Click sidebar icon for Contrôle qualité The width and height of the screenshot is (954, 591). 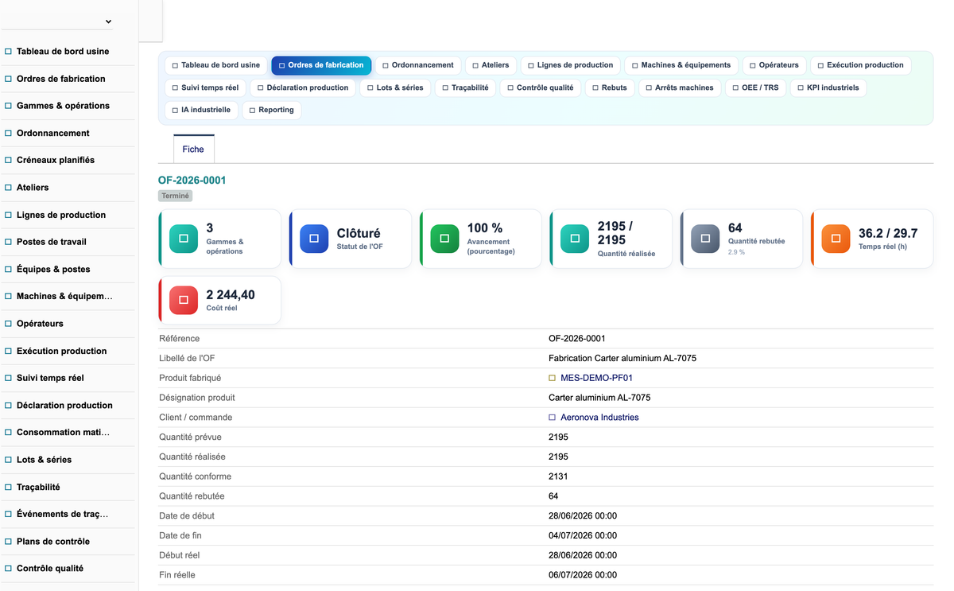tap(8, 569)
